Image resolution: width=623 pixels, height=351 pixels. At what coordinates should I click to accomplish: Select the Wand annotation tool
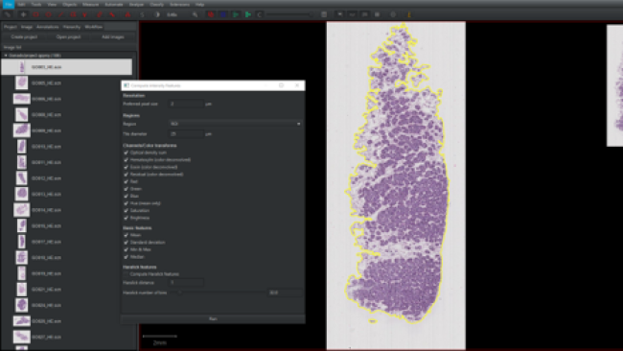[x=112, y=14]
